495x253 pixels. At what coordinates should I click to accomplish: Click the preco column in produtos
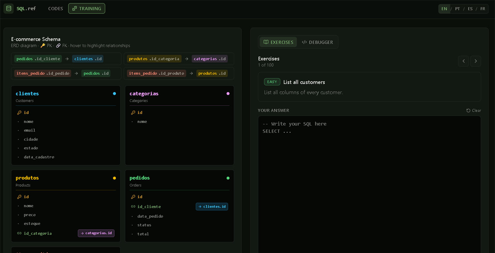click(x=30, y=215)
